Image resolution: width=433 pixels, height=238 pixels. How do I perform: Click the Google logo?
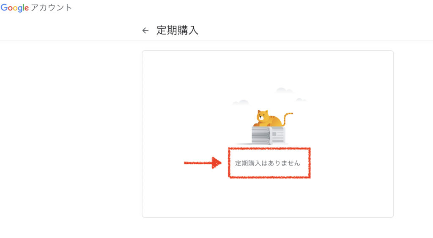point(15,8)
